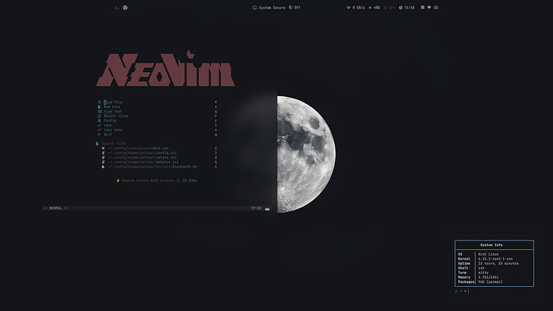Click the 'Arch Linux' OS value
The width and height of the screenshot is (553, 311).
pos(488,254)
